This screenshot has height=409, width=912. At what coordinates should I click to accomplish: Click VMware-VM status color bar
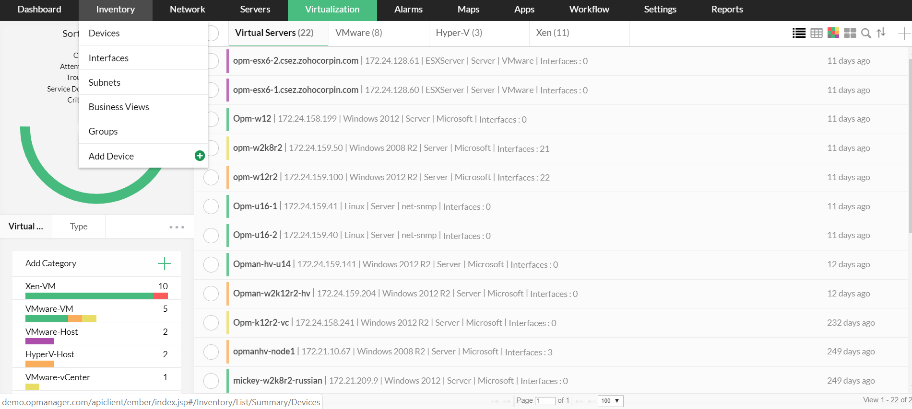(61, 318)
